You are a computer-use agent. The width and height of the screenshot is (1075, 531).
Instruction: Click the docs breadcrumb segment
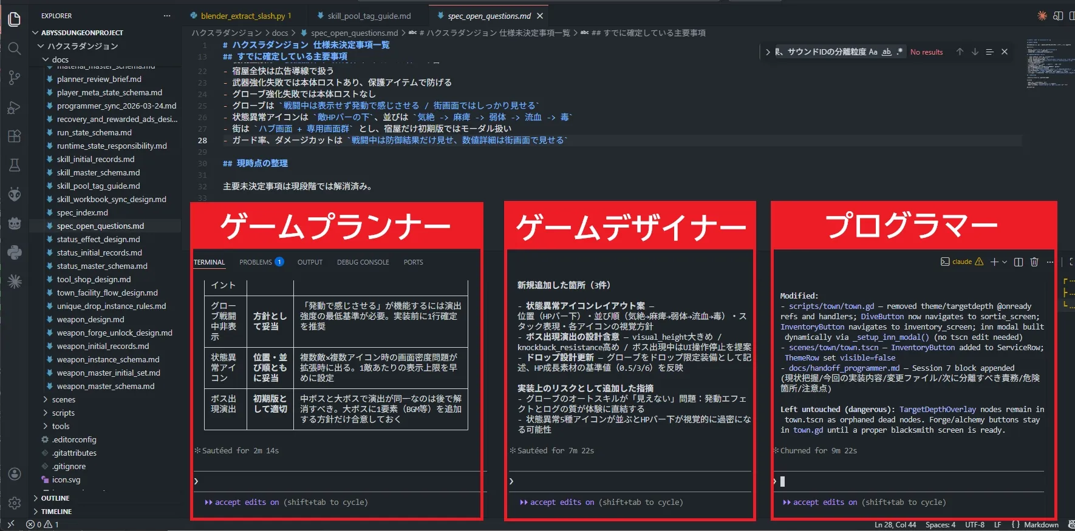click(x=280, y=33)
